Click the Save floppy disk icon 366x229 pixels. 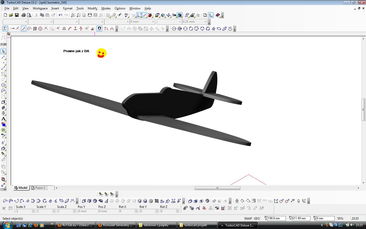17,15
